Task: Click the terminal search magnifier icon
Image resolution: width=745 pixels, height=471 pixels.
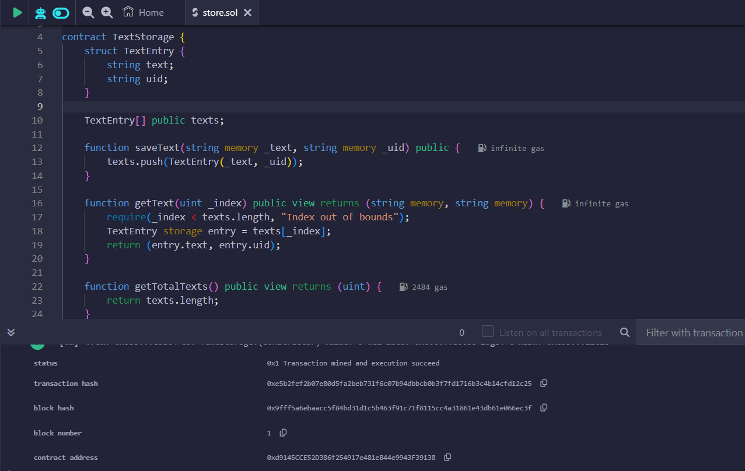Action: 625,332
